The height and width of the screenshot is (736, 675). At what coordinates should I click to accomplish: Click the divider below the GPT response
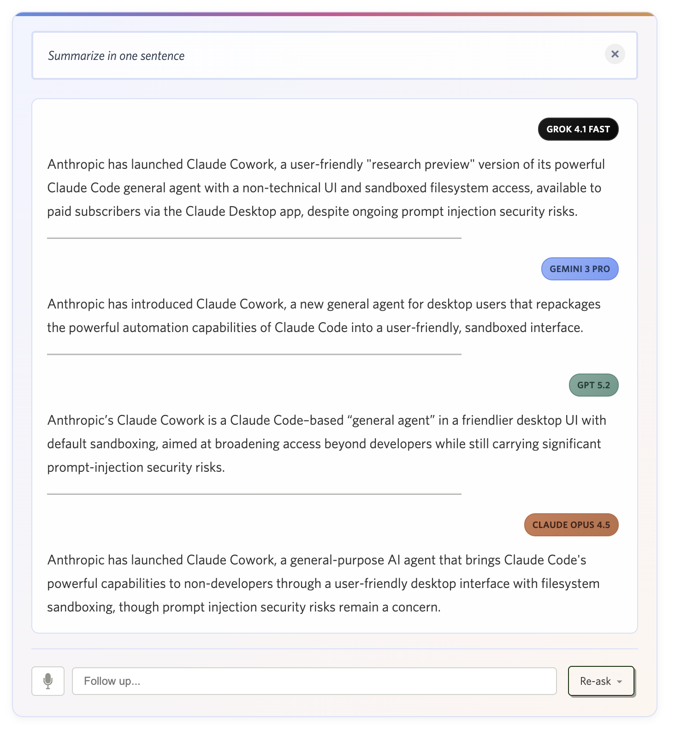tap(254, 494)
